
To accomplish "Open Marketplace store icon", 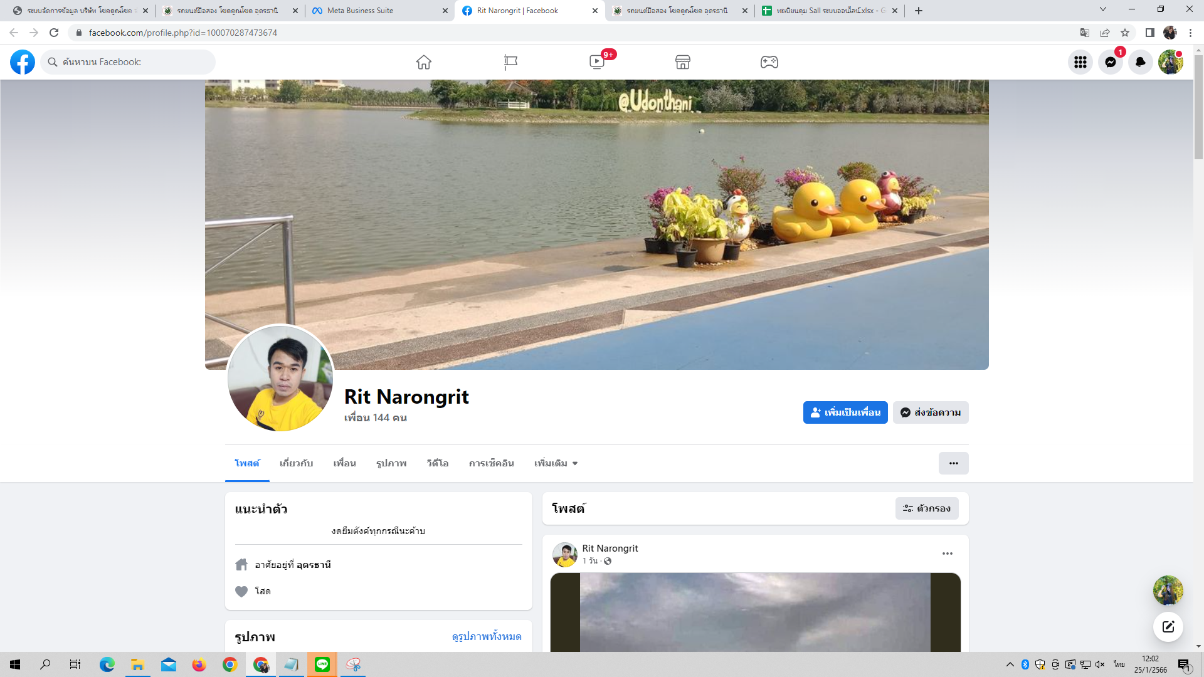I will click(x=683, y=62).
